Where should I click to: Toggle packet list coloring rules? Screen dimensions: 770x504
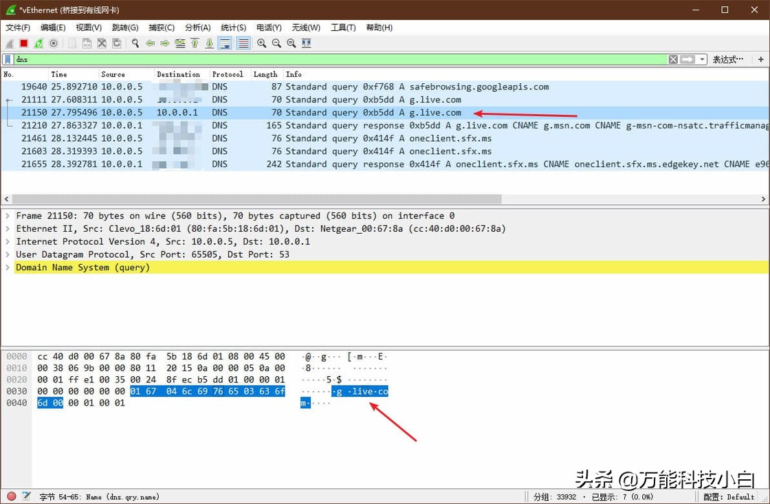coord(243,43)
